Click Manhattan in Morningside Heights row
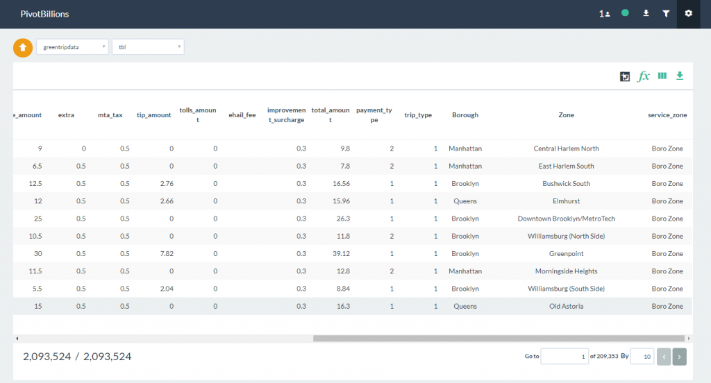 click(x=465, y=271)
